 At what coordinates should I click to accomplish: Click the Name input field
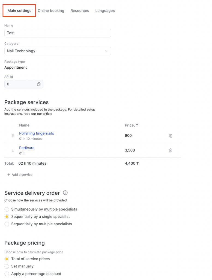[58, 33]
